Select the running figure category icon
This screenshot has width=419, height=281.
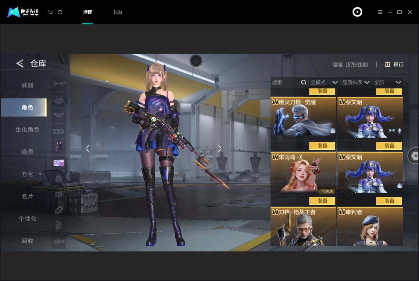pyautogui.click(x=59, y=226)
